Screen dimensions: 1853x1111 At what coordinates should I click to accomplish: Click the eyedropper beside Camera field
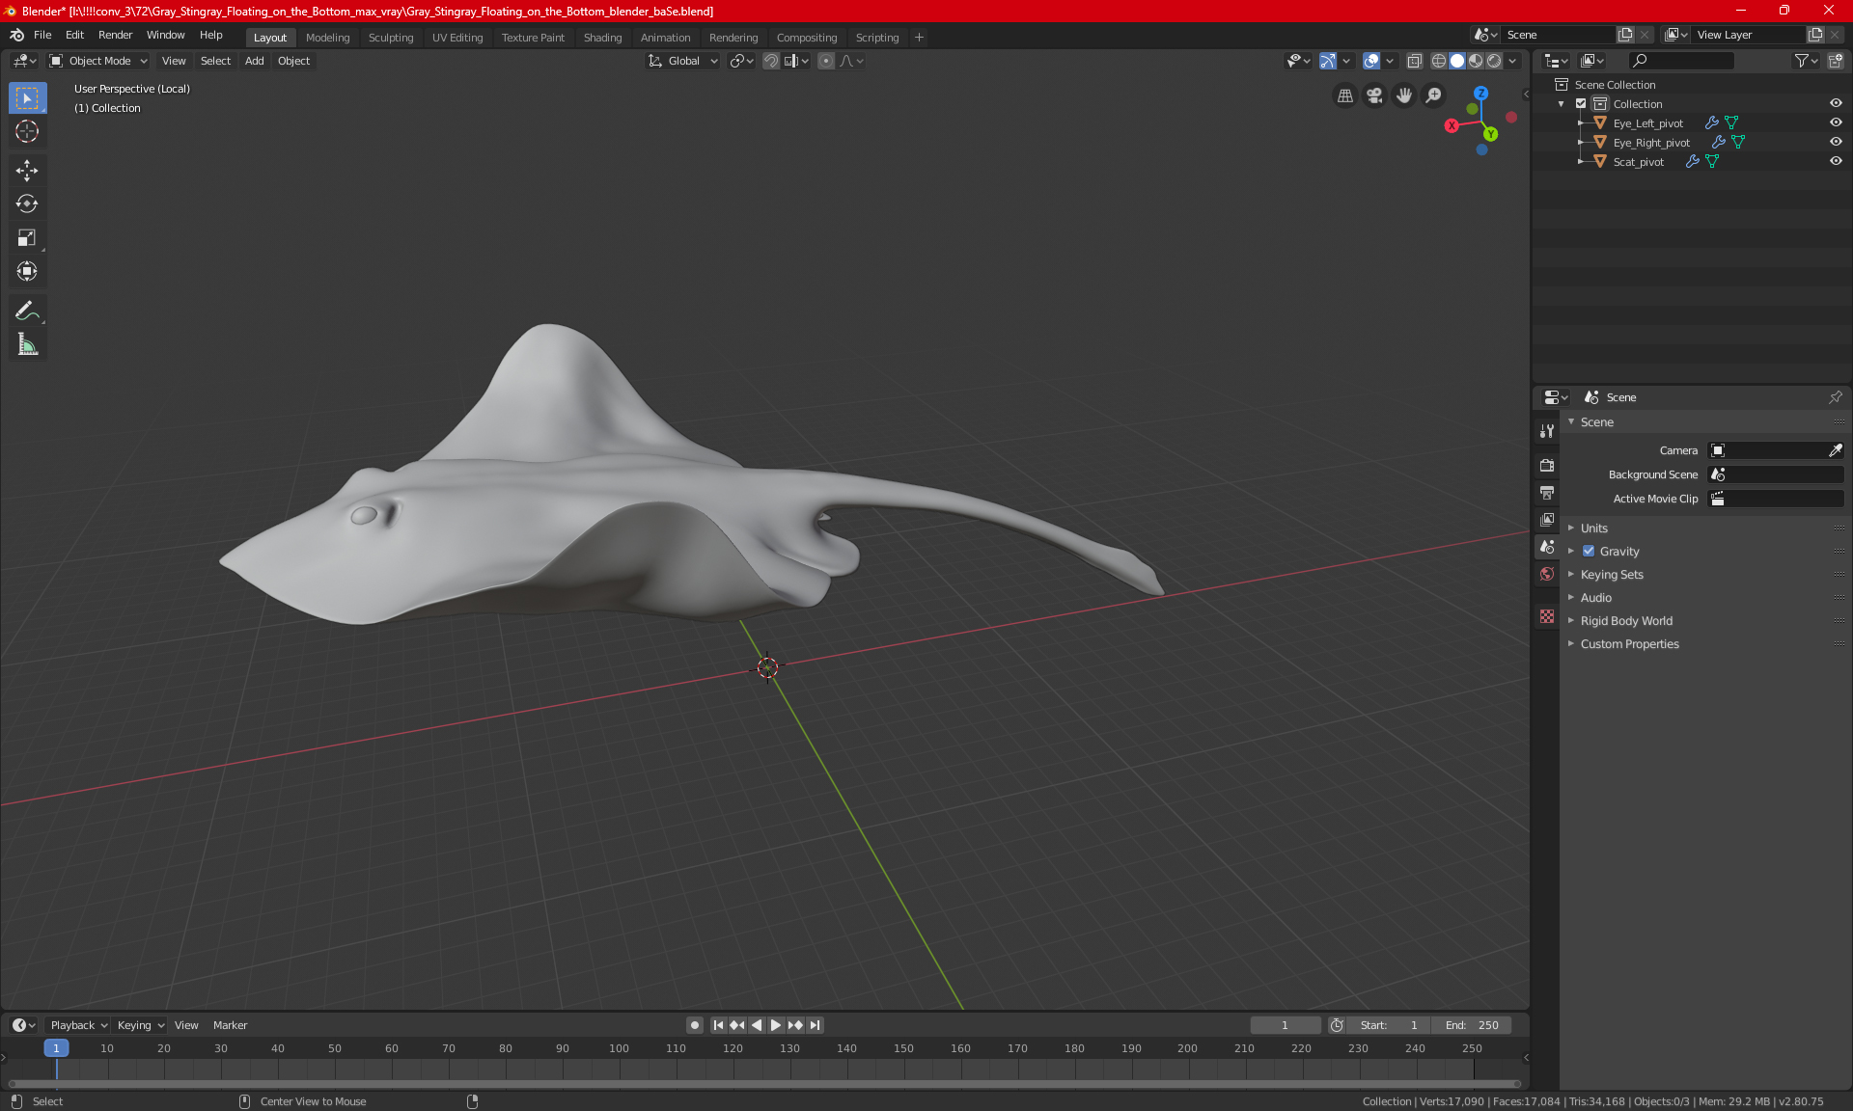click(1835, 450)
